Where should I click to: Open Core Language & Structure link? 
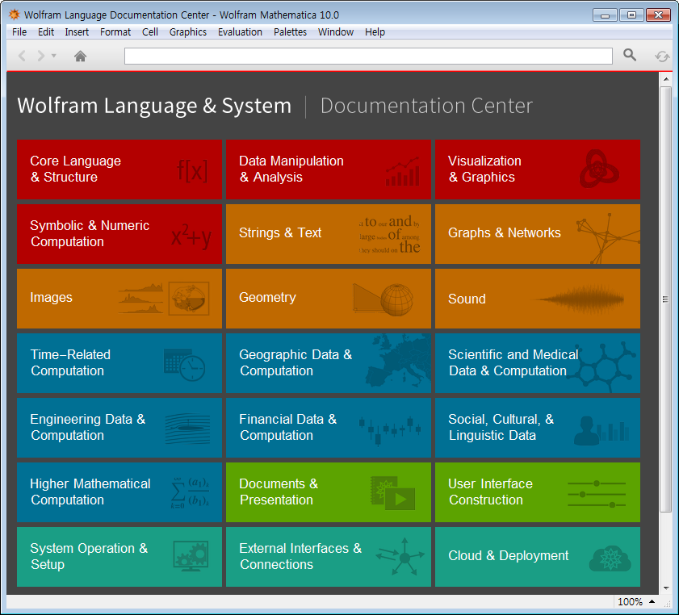(x=75, y=169)
